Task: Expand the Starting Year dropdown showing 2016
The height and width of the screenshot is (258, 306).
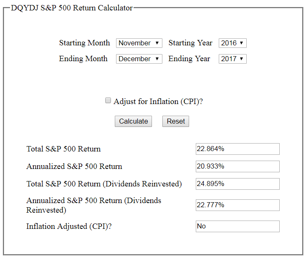Action: 233,43
